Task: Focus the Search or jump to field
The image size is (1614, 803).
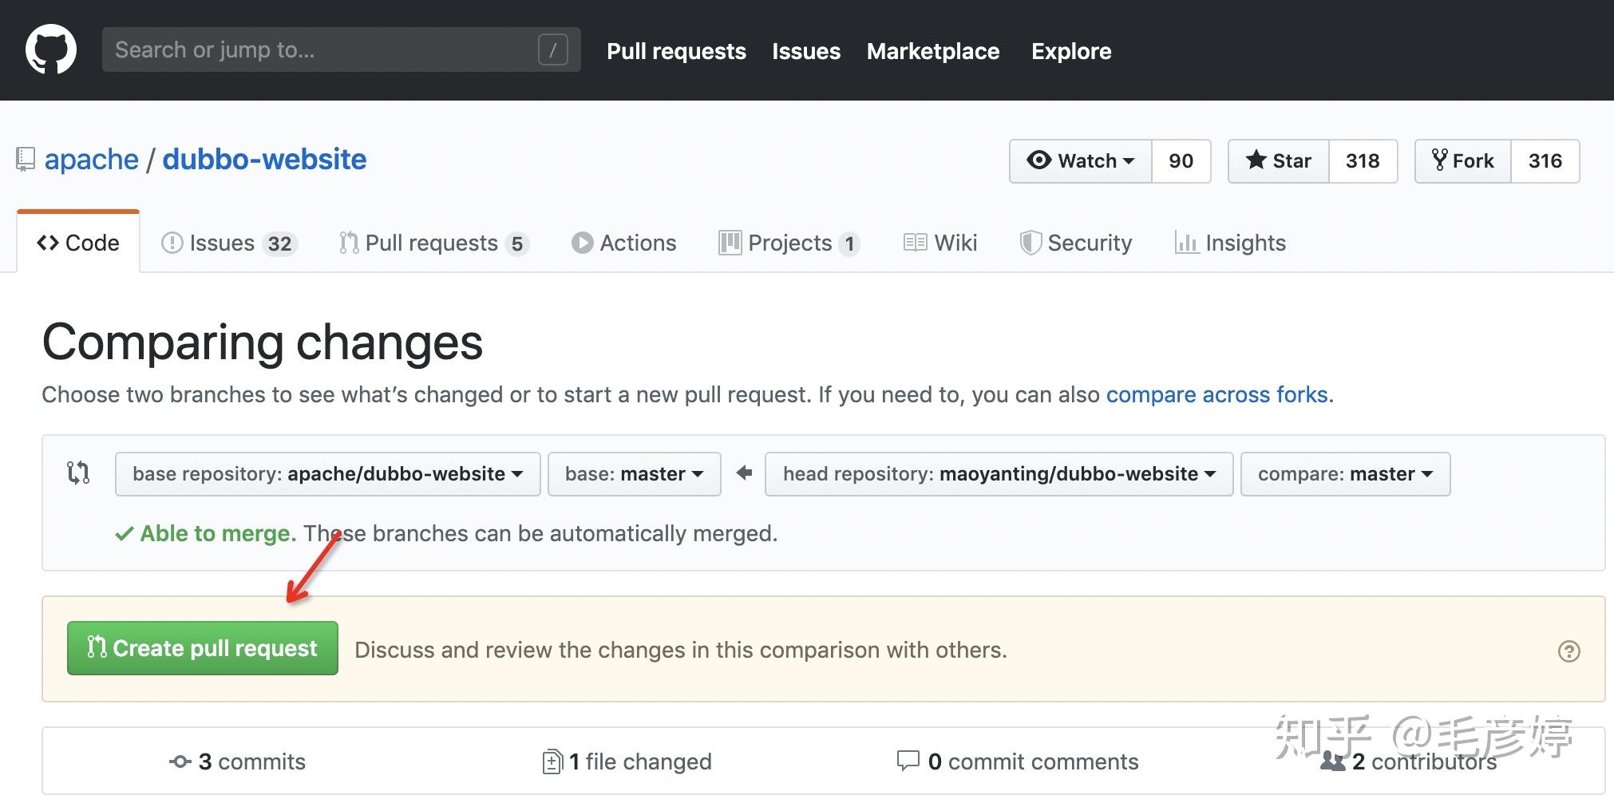Action: (319, 49)
